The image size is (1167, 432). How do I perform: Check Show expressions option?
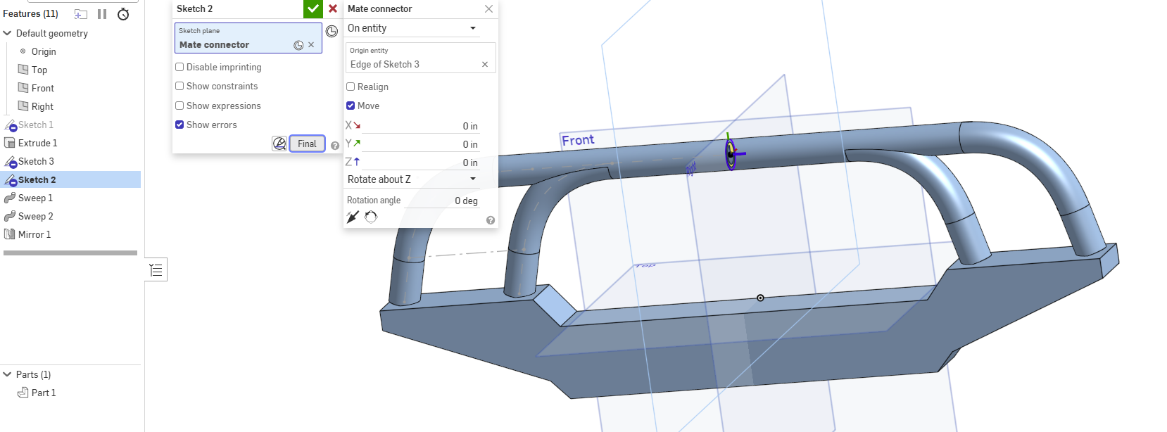(179, 106)
